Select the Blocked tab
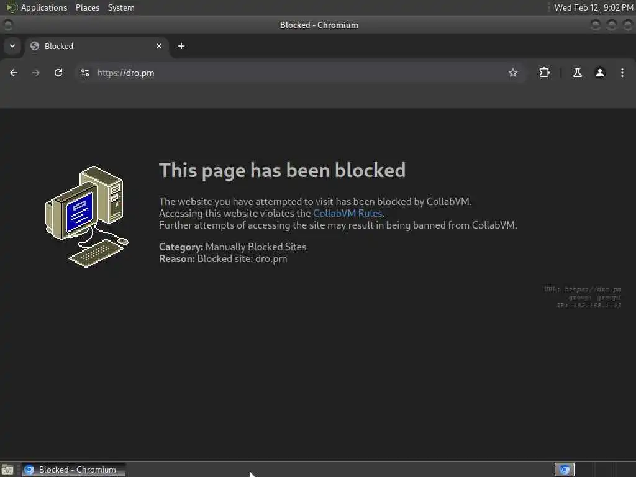 [96, 46]
